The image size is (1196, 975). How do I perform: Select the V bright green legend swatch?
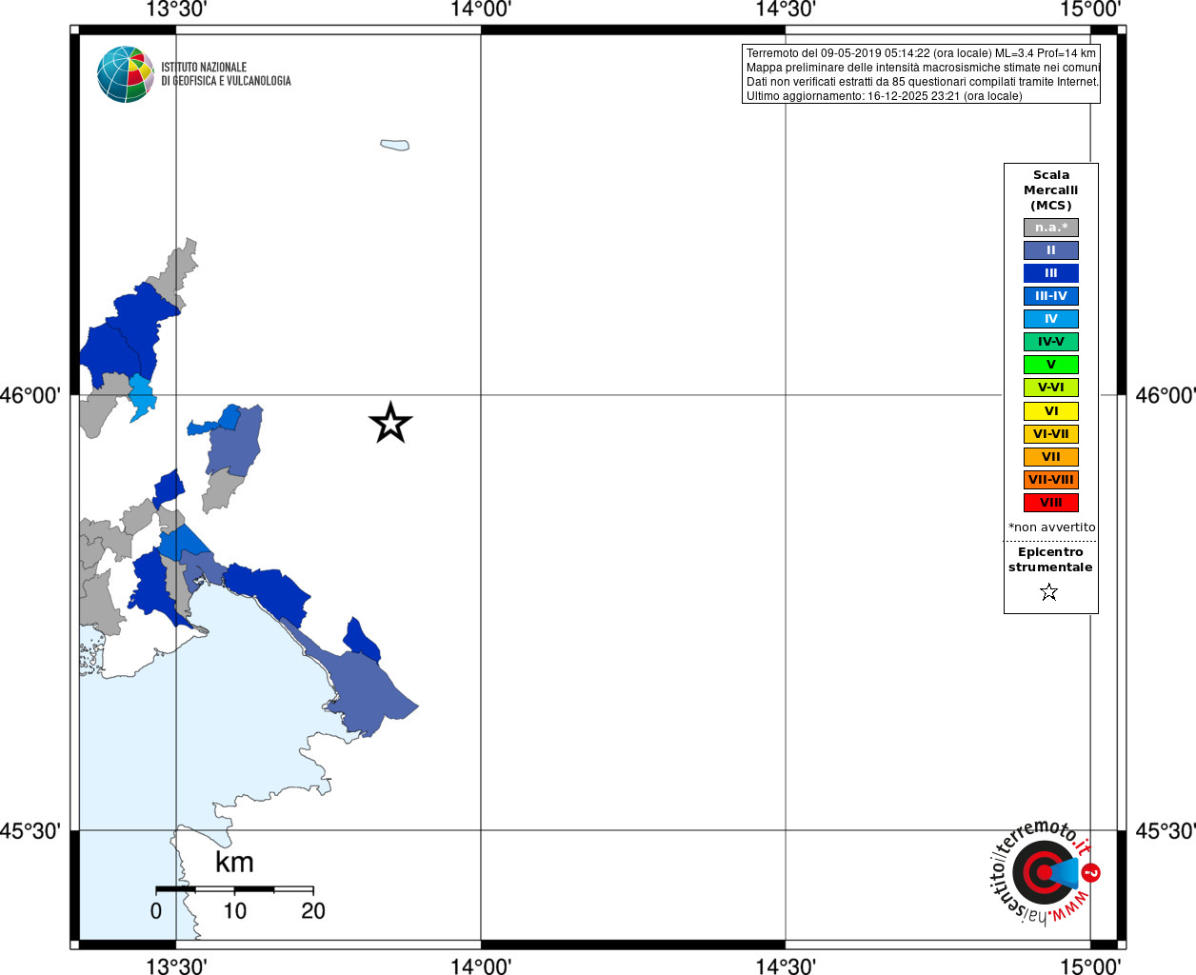1051,365
